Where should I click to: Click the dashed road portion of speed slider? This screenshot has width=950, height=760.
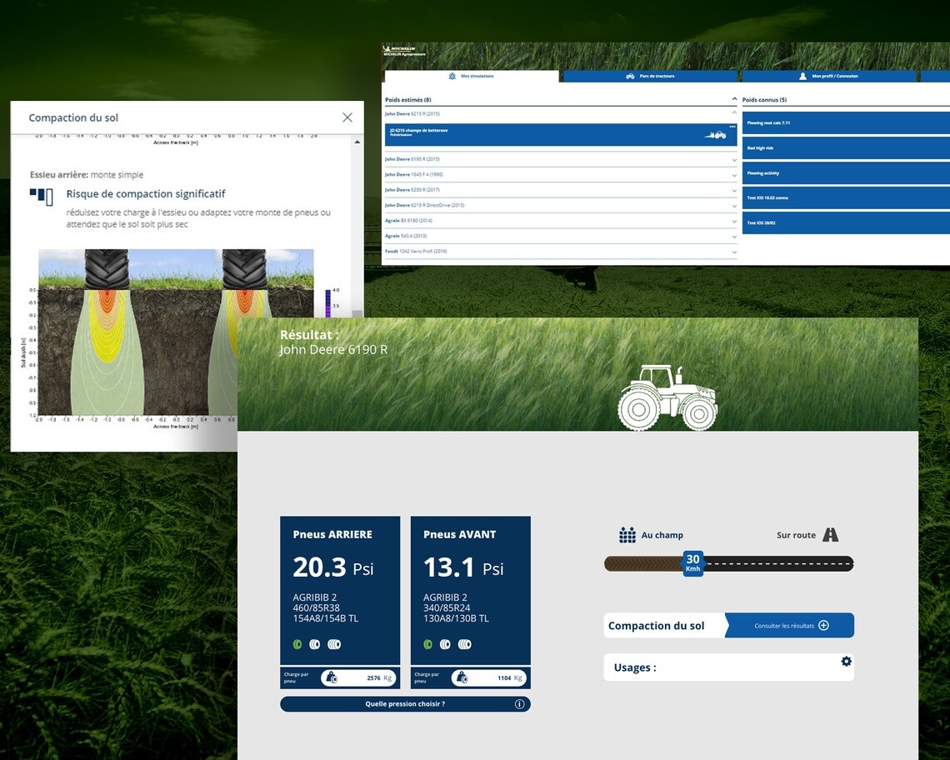click(x=778, y=563)
